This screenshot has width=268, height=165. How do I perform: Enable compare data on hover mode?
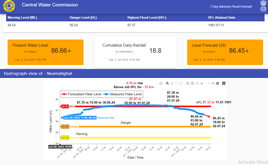(217, 83)
